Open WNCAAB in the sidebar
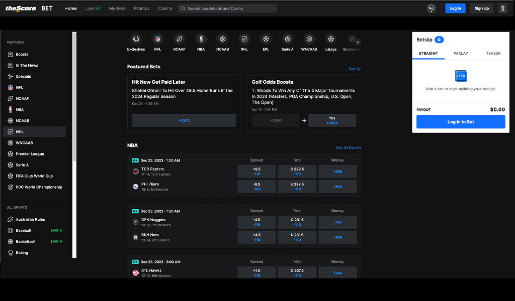The height and width of the screenshot is (301, 515). [35, 143]
